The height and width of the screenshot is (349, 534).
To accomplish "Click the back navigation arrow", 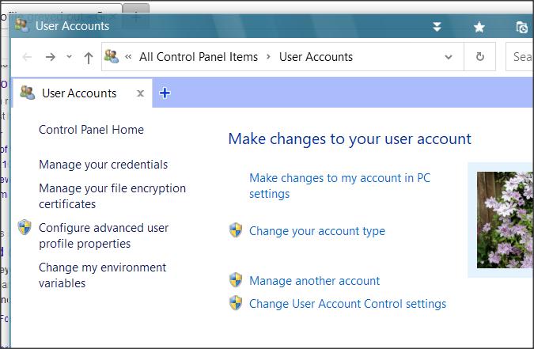I will [27, 57].
